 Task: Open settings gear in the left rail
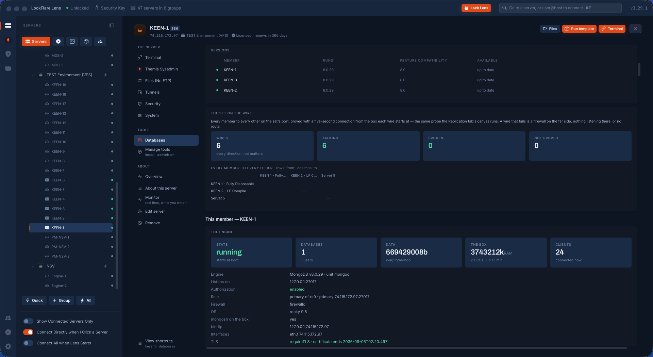(x=8, y=346)
